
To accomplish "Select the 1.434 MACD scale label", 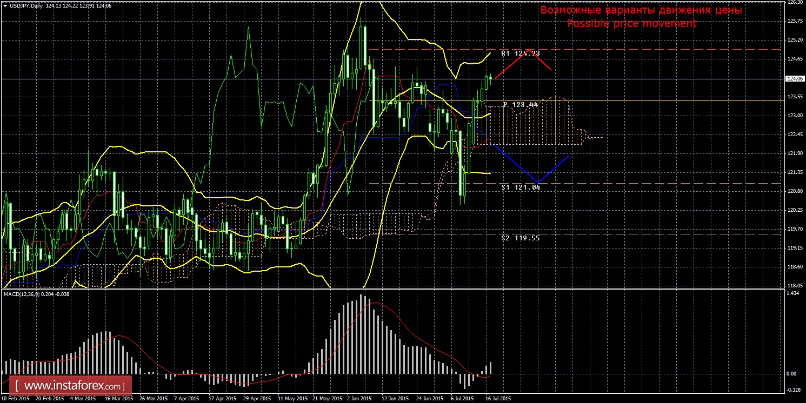I will 792,293.
